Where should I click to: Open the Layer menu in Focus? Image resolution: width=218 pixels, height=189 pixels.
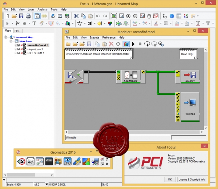31,9
